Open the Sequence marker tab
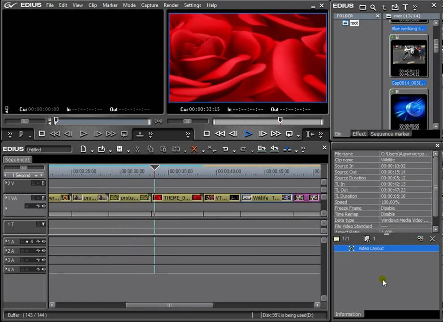This screenshot has height=322, width=443. 390,134
